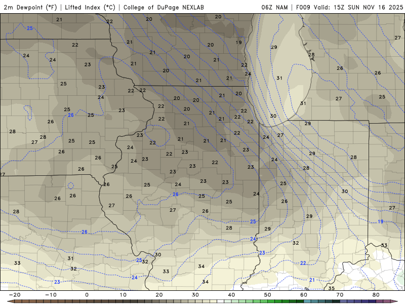Click the black dewpoint value '19'

pos(238,43)
